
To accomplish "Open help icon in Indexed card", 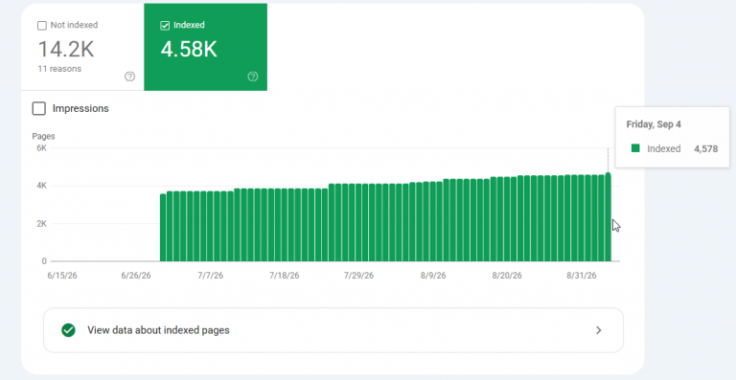I will (x=253, y=77).
